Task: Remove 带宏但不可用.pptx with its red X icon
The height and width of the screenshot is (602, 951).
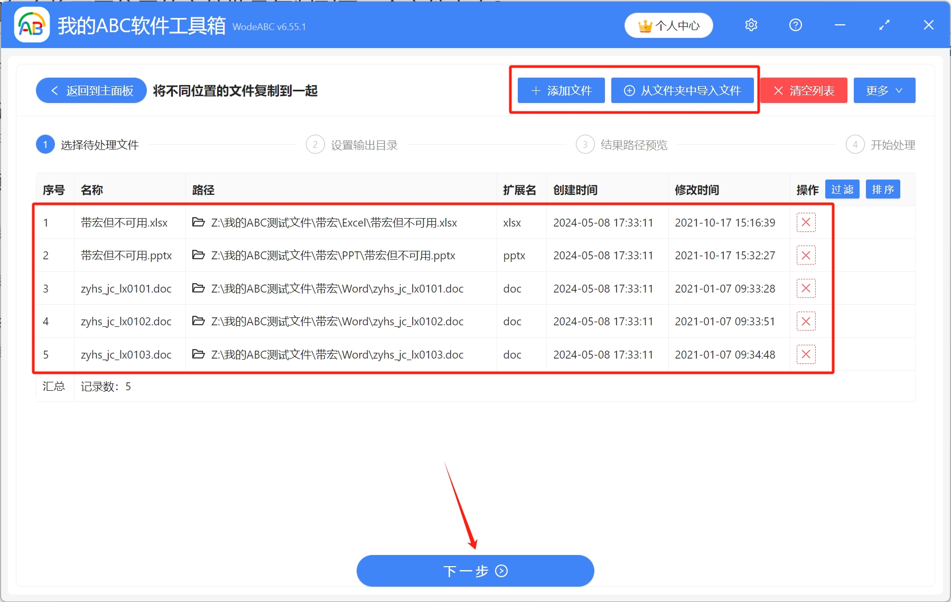Action: tap(806, 256)
